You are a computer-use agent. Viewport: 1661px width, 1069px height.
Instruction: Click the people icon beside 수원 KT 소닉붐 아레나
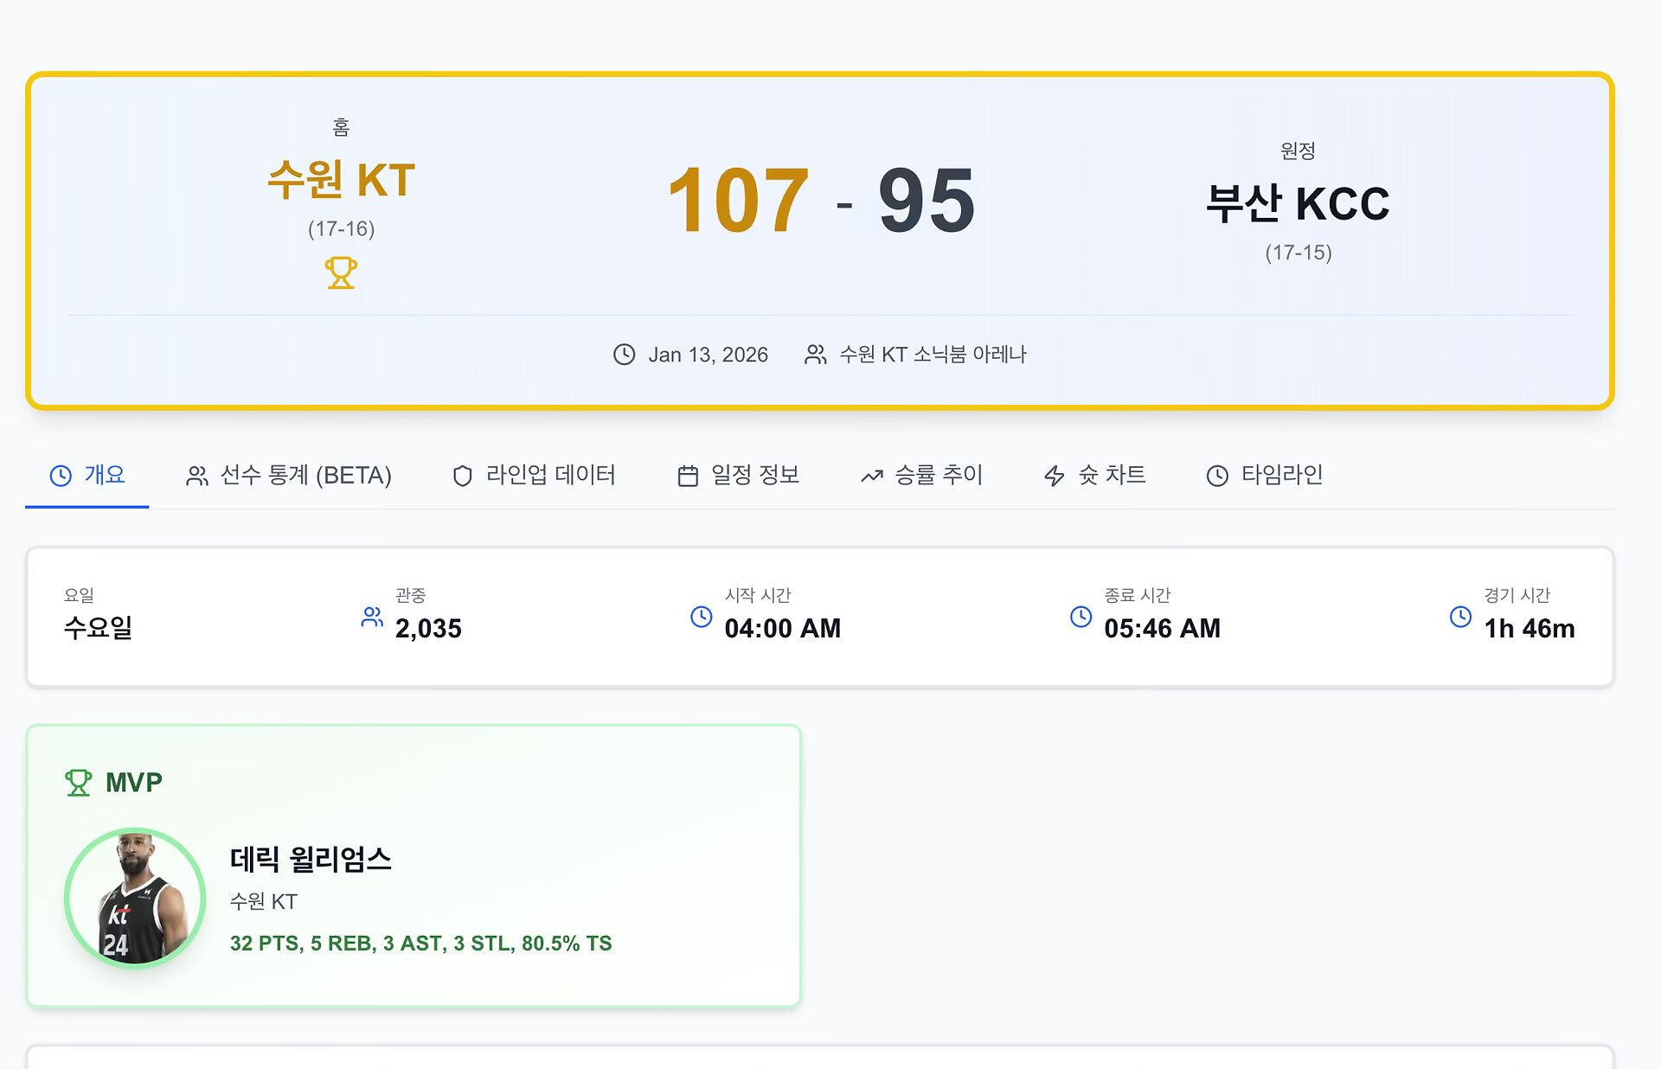pos(815,355)
